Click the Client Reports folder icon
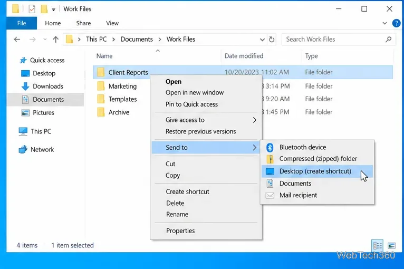This screenshot has width=404, height=269. (x=101, y=72)
